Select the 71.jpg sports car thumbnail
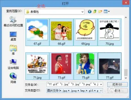The width and height of the screenshot is (131, 100). click(x=37, y=64)
